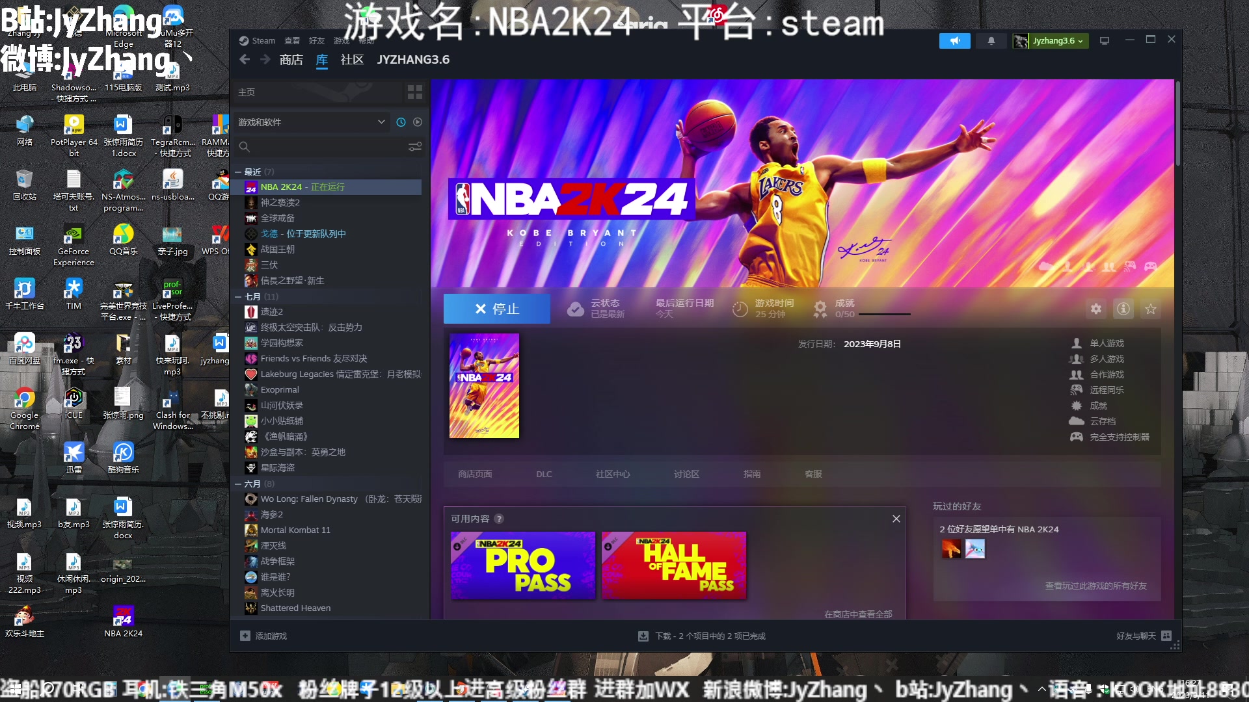Open NBA 2K24 desktop shortcut
Viewport: 1249px width, 702px height.
click(x=123, y=621)
